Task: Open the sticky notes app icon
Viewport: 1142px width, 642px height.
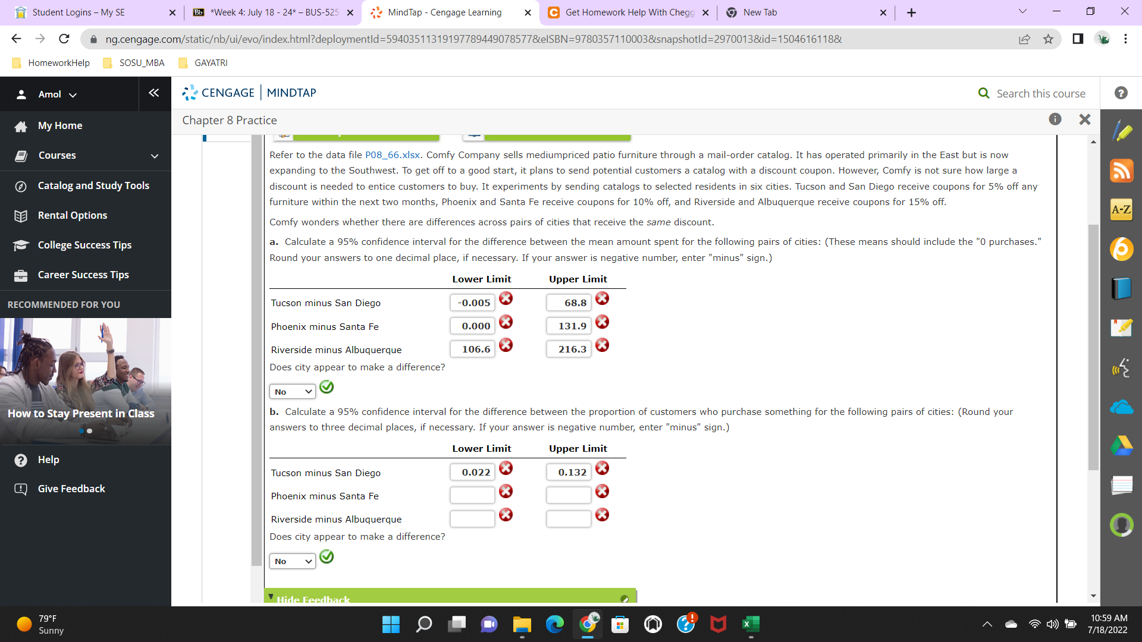Action: point(1121,328)
